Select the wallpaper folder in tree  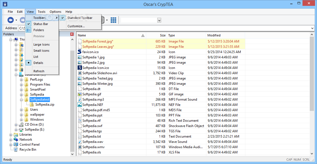point(37,115)
